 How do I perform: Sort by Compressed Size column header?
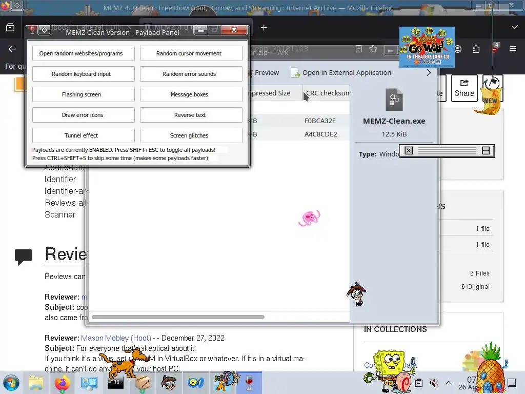point(271,93)
